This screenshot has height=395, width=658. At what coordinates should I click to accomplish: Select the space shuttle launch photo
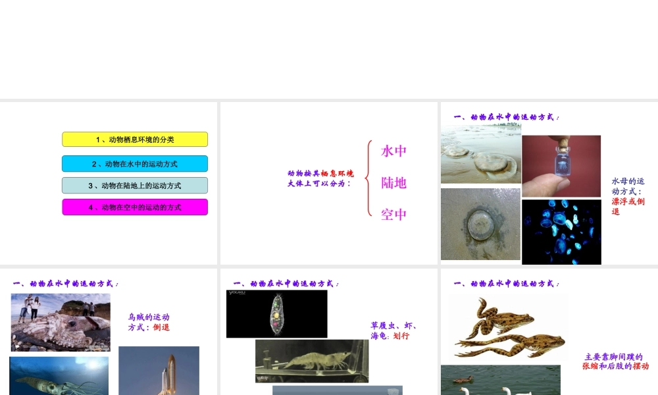coord(159,371)
